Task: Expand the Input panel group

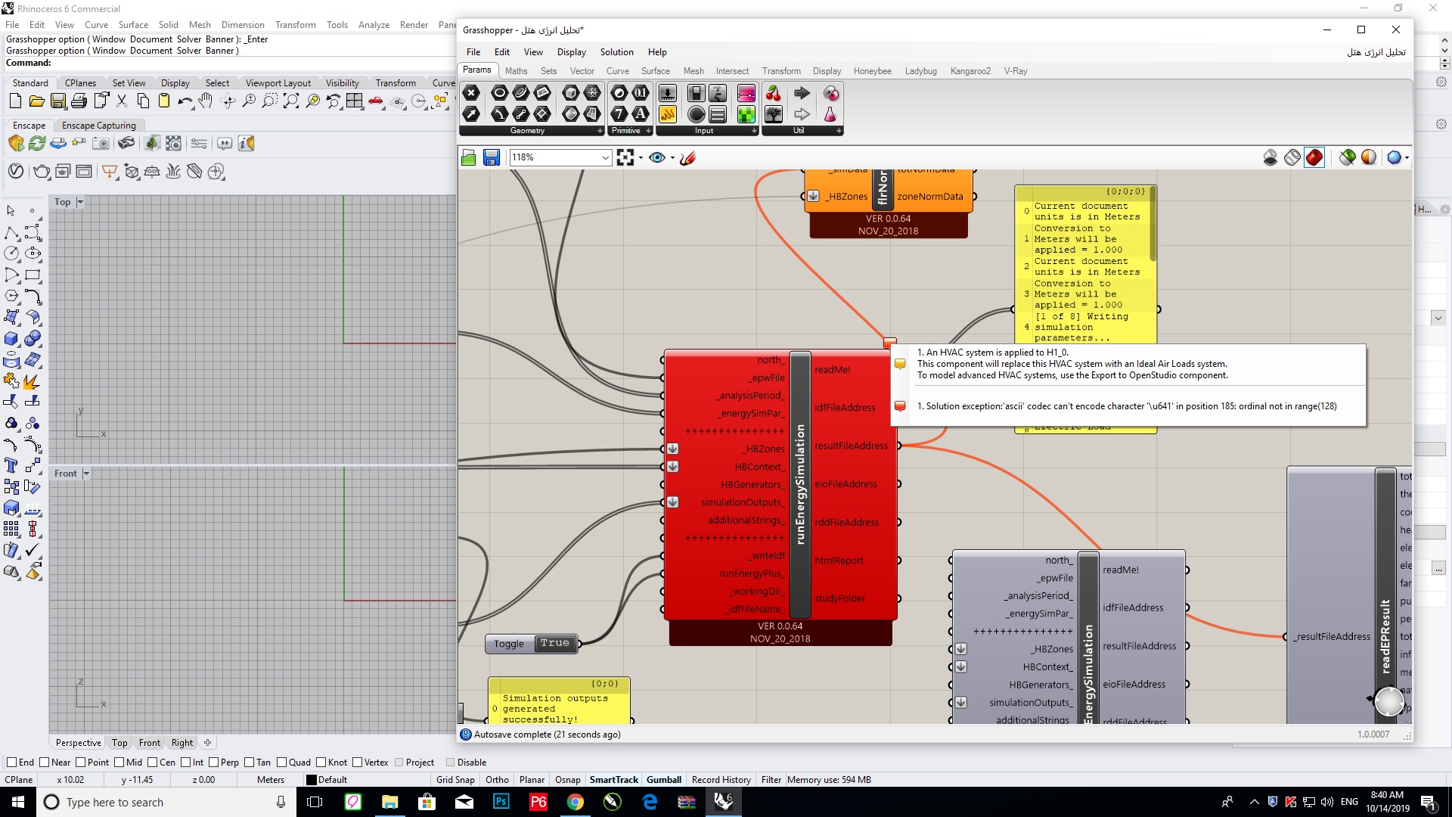Action: [754, 131]
